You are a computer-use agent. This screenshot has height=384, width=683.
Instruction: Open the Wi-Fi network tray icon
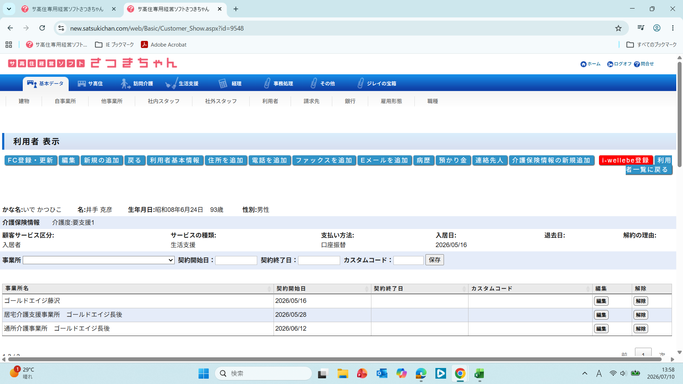[x=613, y=373]
